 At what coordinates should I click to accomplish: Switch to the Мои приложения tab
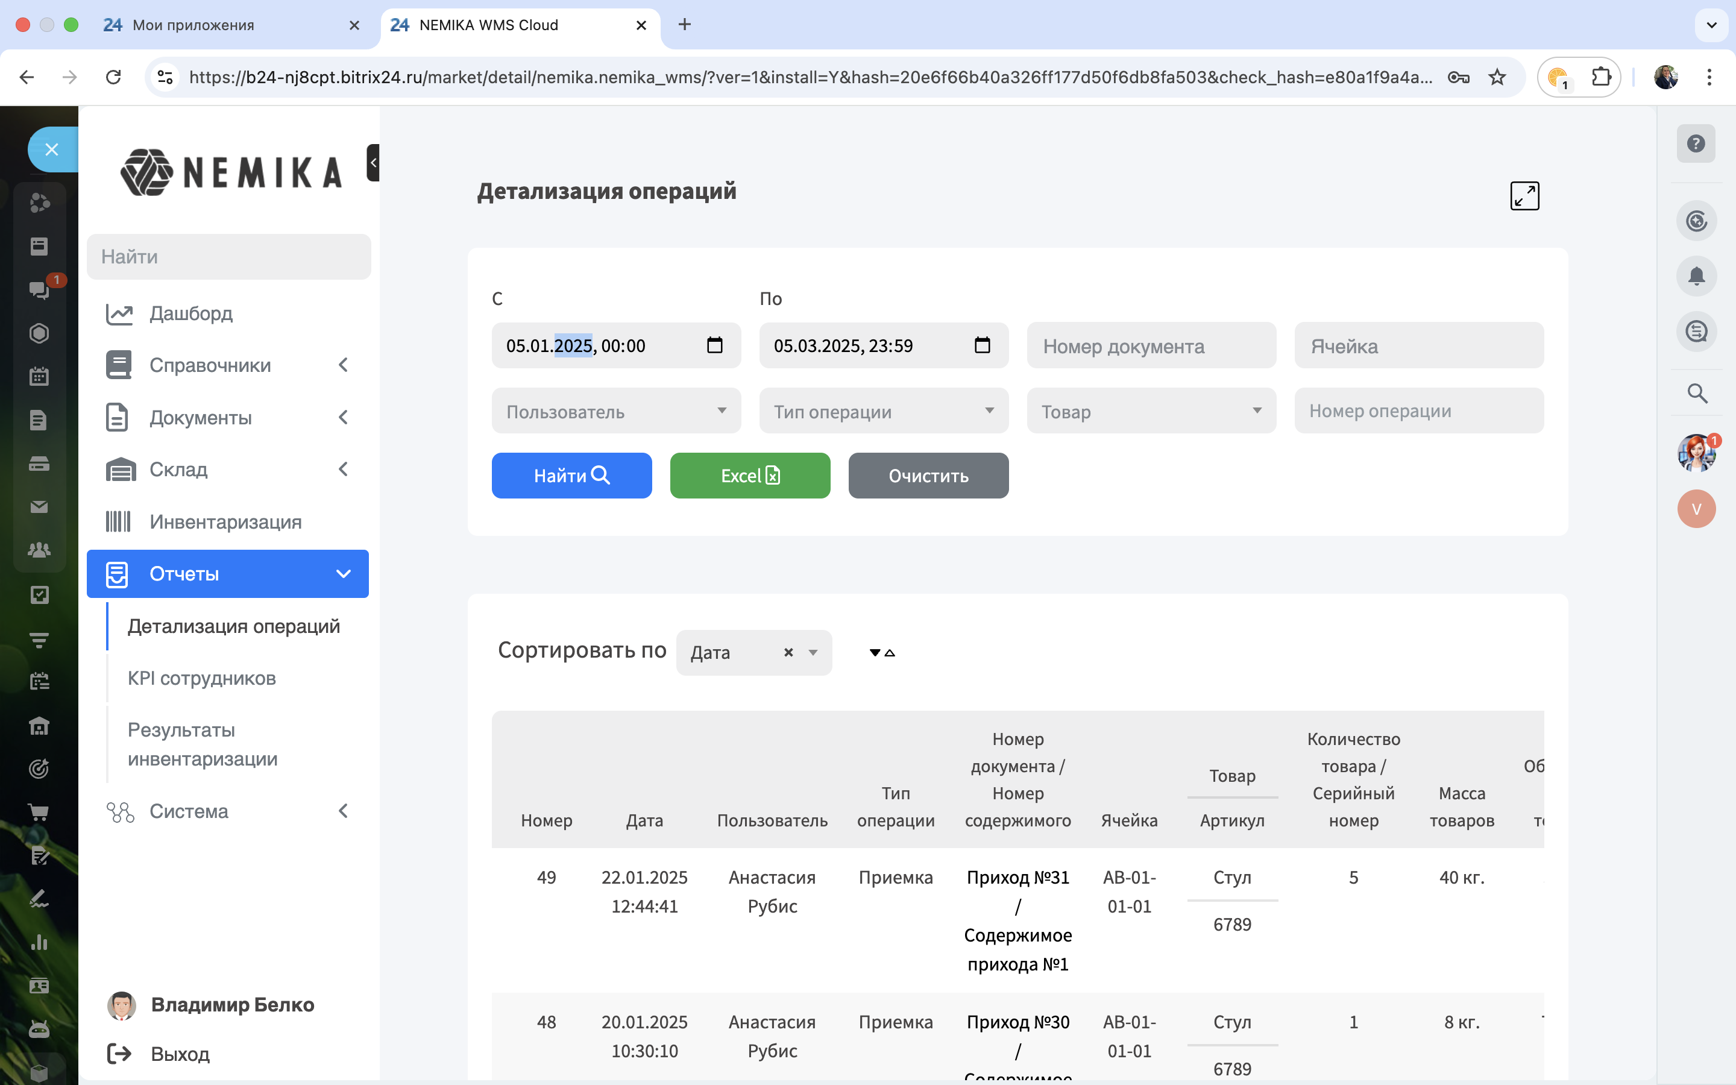193,25
